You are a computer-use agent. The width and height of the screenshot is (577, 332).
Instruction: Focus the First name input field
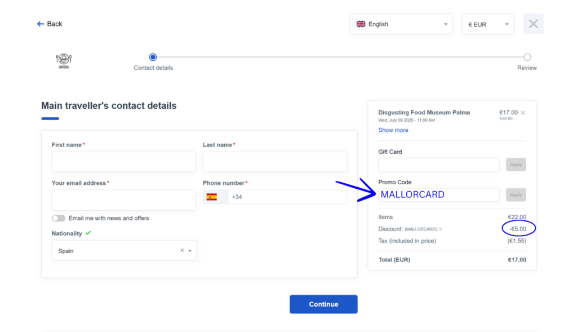pyautogui.click(x=123, y=162)
